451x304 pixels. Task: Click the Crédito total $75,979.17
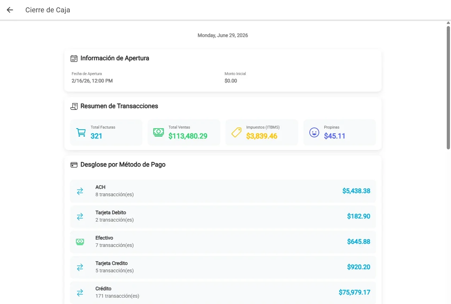coord(354,292)
